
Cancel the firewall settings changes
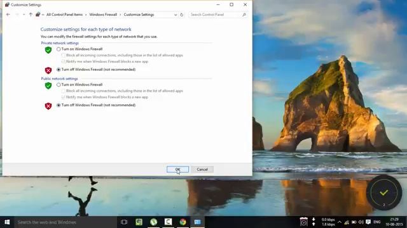(x=202, y=169)
